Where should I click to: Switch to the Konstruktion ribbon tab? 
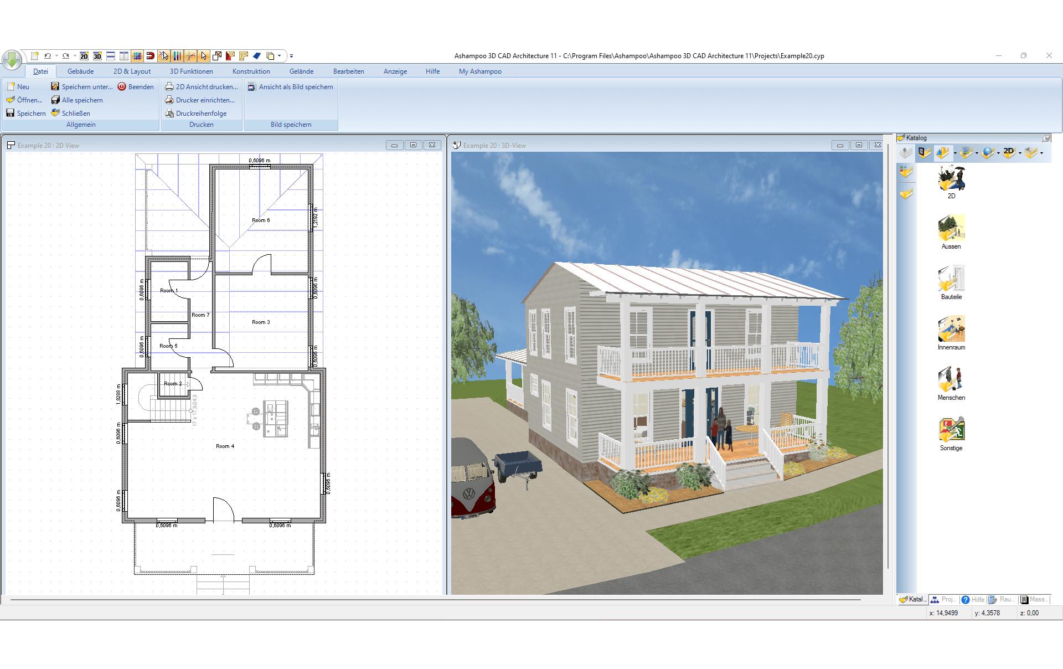[251, 71]
